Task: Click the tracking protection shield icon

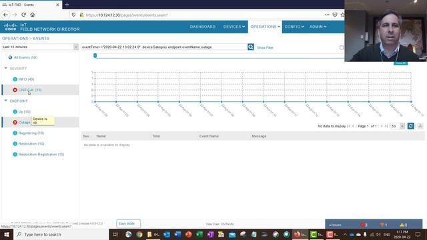Action: coord(73,15)
